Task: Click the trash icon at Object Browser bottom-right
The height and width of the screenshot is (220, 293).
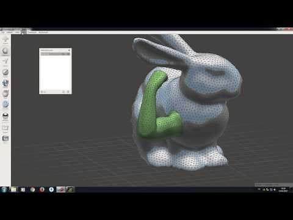Action: coord(68,92)
